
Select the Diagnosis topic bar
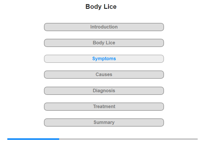[x=104, y=91]
